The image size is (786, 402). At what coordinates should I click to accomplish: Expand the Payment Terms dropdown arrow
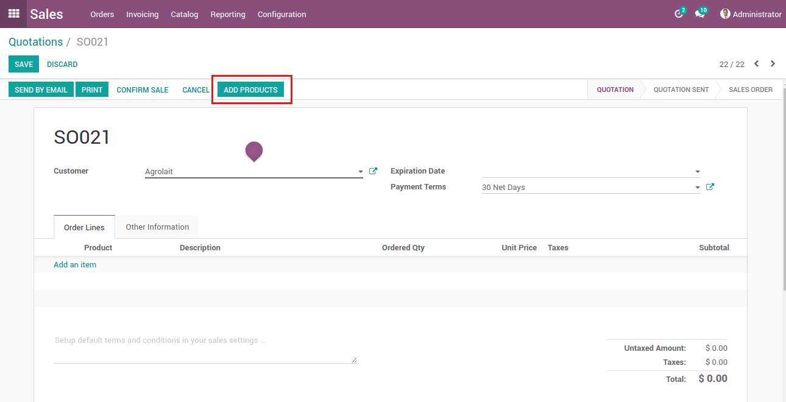[698, 188]
